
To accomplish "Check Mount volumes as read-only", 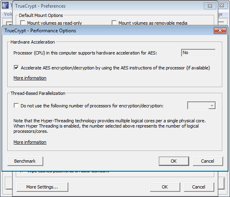I will coord(23,23).
